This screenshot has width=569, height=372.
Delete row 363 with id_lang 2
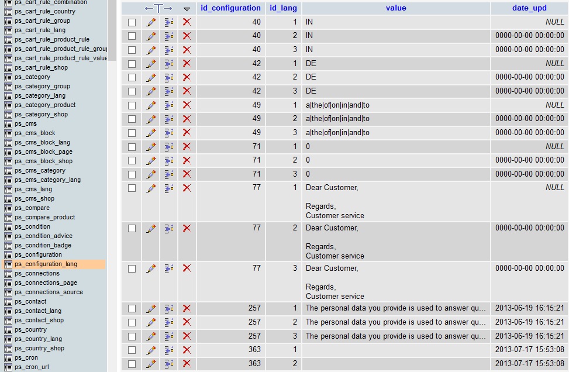(187, 364)
